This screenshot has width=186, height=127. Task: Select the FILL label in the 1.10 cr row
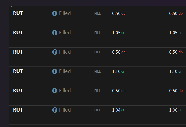pos(97,72)
